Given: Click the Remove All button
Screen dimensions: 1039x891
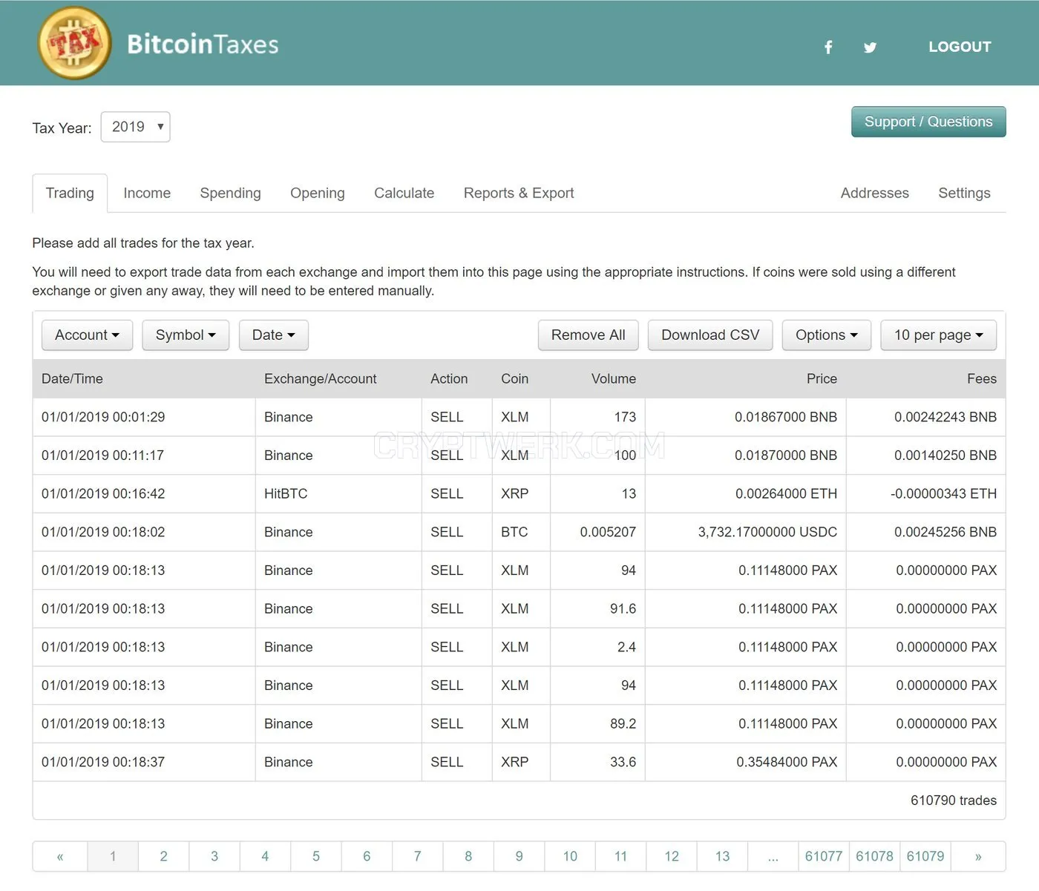Looking at the screenshot, I should coord(588,335).
